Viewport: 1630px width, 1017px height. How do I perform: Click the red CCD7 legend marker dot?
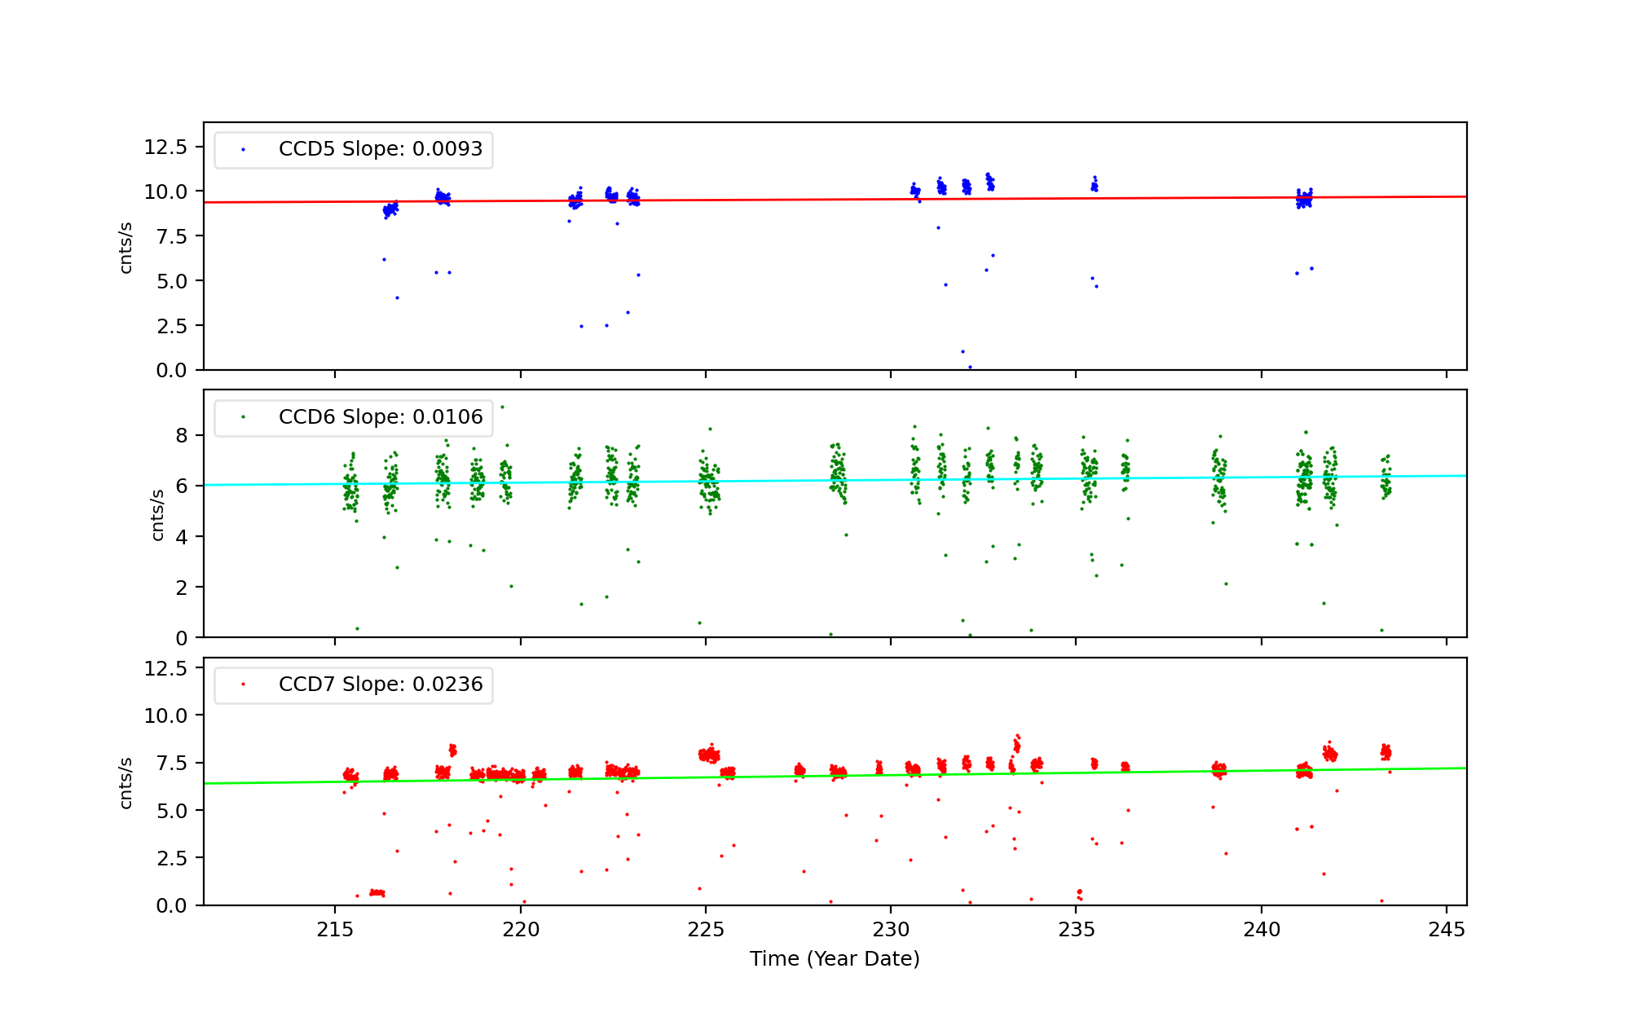tap(243, 685)
